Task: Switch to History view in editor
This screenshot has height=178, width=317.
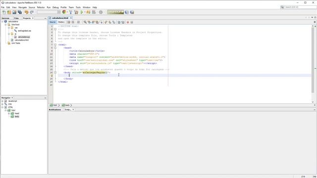Action: [x=61, y=22]
